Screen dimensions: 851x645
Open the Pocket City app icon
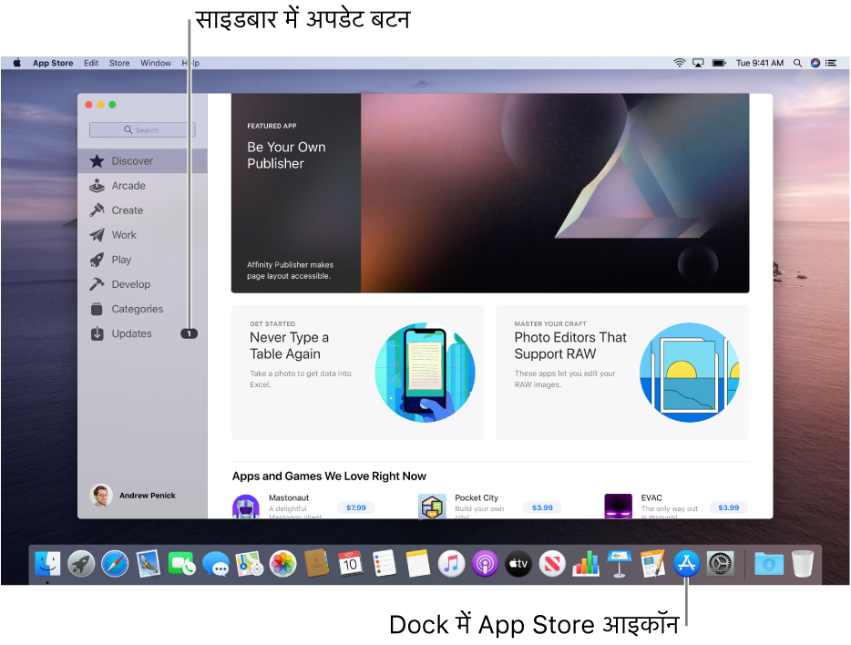click(x=432, y=507)
